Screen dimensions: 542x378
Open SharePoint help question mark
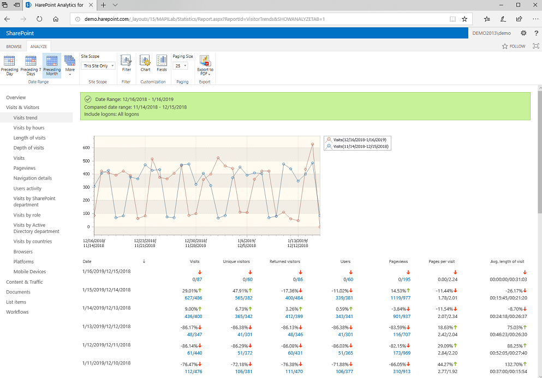[536, 33]
